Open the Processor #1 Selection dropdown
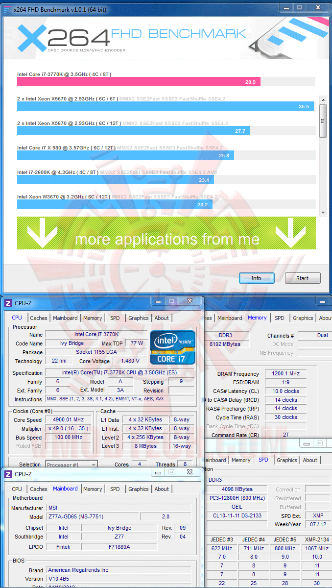The height and width of the screenshot is (588, 332). click(x=71, y=464)
